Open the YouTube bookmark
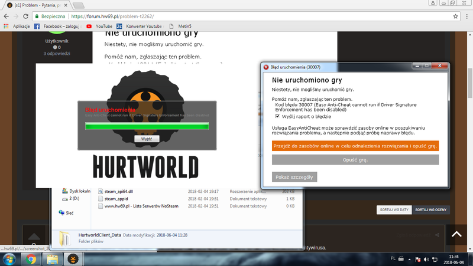 click(x=99, y=26)
